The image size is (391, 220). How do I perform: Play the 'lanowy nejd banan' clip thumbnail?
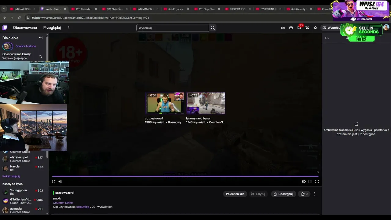point(206,103)
